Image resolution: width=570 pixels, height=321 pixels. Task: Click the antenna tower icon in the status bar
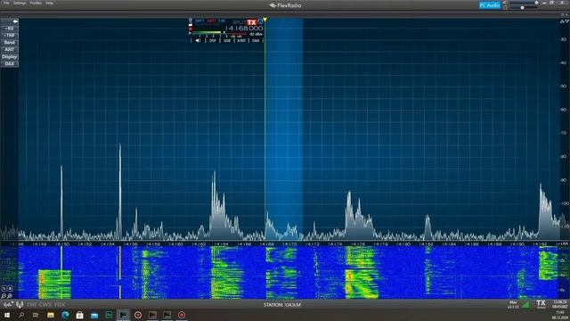pyautogui.click(x=20, y=304)
